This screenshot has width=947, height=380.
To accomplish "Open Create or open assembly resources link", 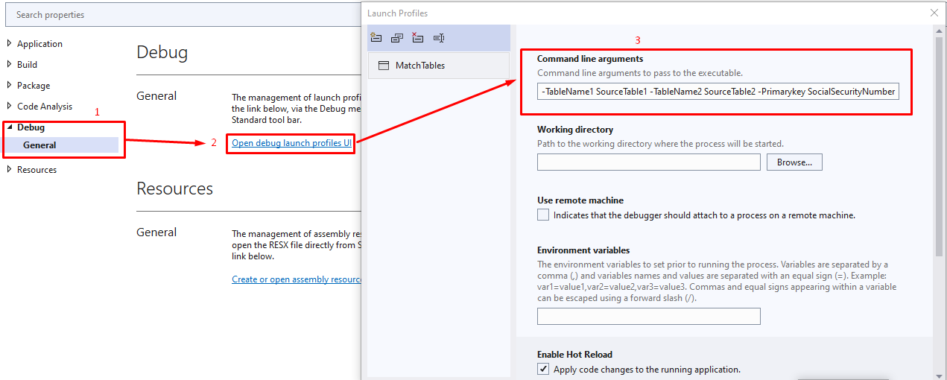I will pyautogui.click(x=297, y=279).
